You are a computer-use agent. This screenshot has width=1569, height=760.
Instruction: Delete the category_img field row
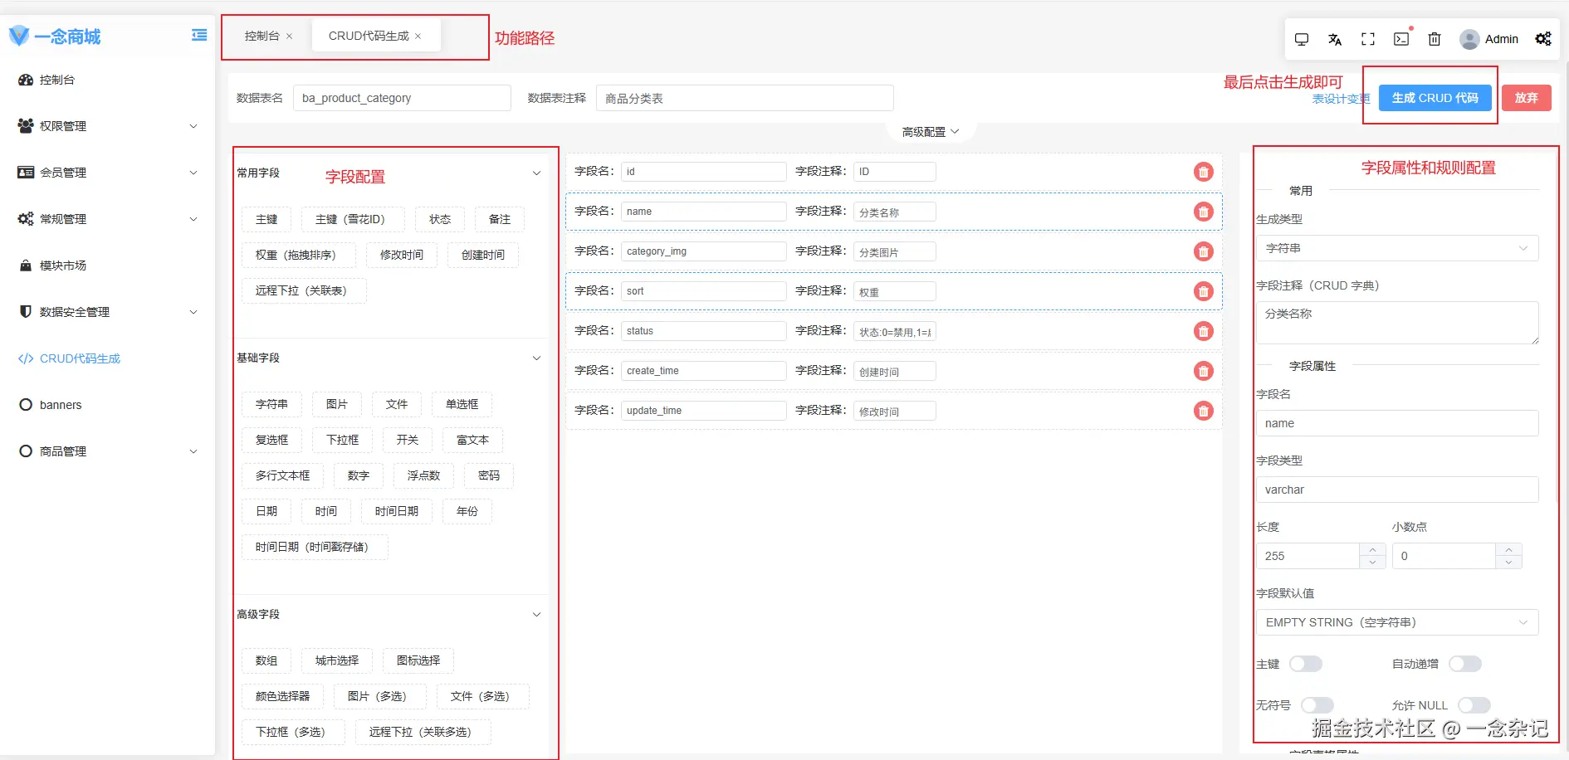[1204, 251]
